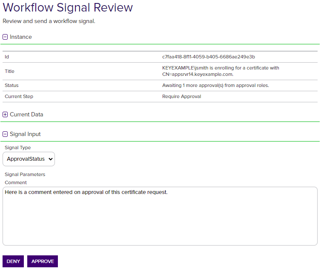Click the Signal Type field label
Image resolution: width=321 pixels, height=269 pixels.
18,148
